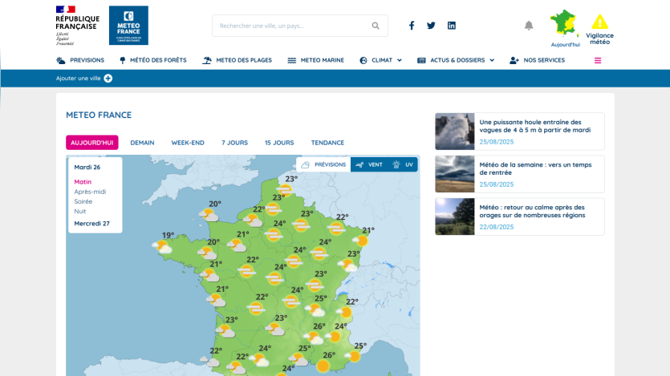Expand the Actus & Dossiers dropdown
This screenshot has height=376, width=670.
[x=456, y=61]
